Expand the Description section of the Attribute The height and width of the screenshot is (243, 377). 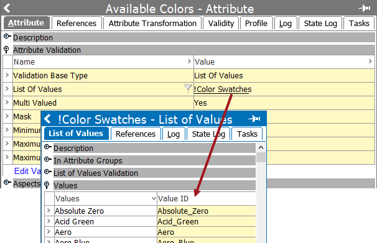[7, 37]
